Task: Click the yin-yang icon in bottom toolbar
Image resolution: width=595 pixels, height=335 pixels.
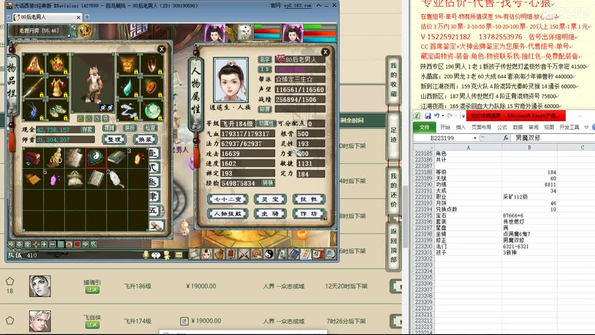Action: tap(269, 254)
